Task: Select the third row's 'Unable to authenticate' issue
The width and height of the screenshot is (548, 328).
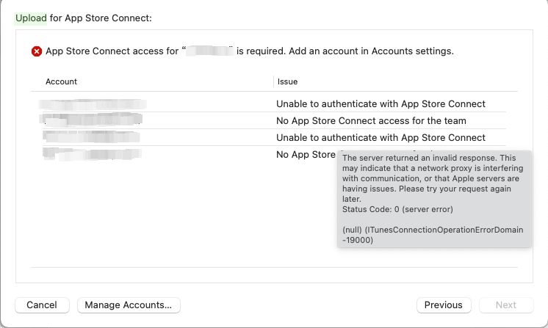Action: tap(381, 137)
